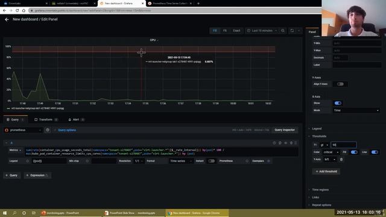This screenshot has width=386, height=217.
Task: Collapse query row A
Action: (x=7, y=143)
